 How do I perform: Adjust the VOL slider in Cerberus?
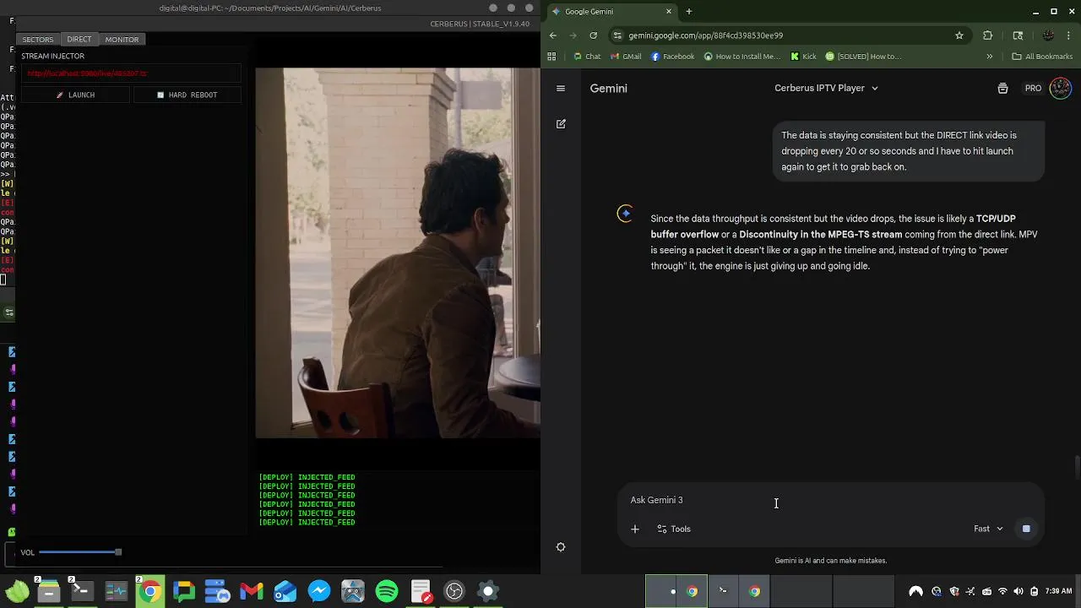pos(80,552)
